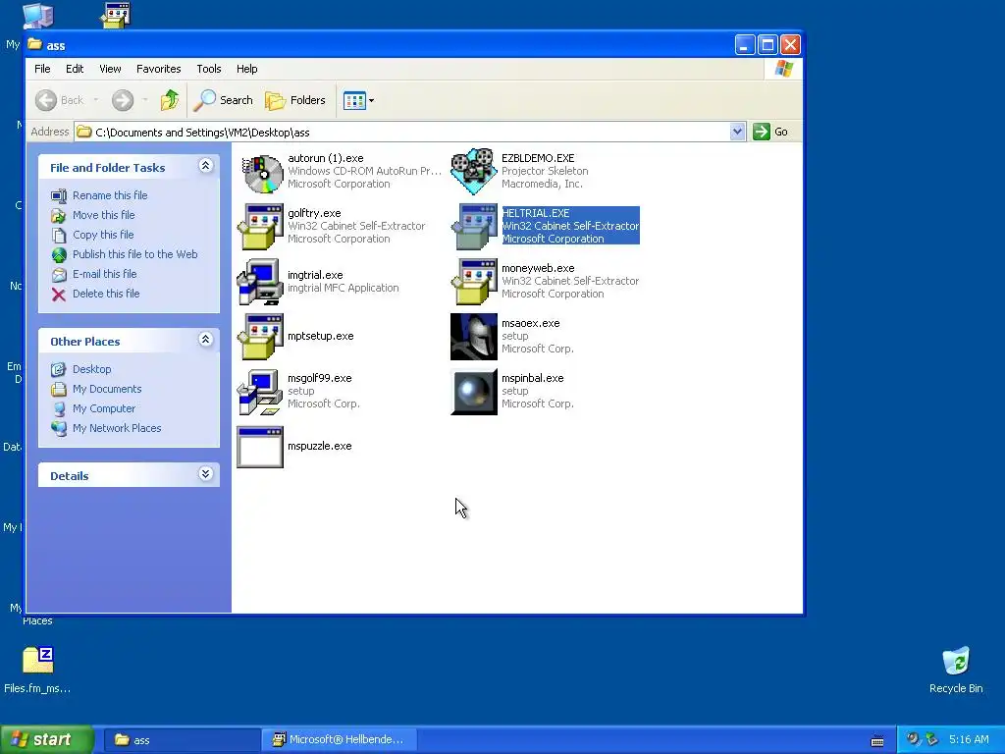The width and height of the screenshot is (1005, 754).
Task: Select the EZBLDEMO.EXE projector icon
Action: coord(474,171)
